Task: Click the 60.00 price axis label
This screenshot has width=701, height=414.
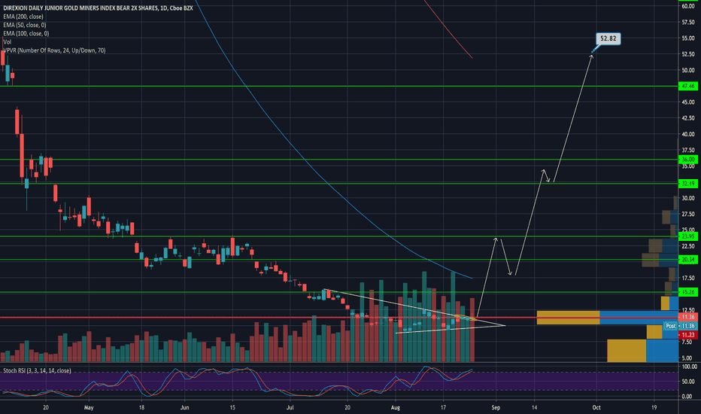Action: (688, 6)
